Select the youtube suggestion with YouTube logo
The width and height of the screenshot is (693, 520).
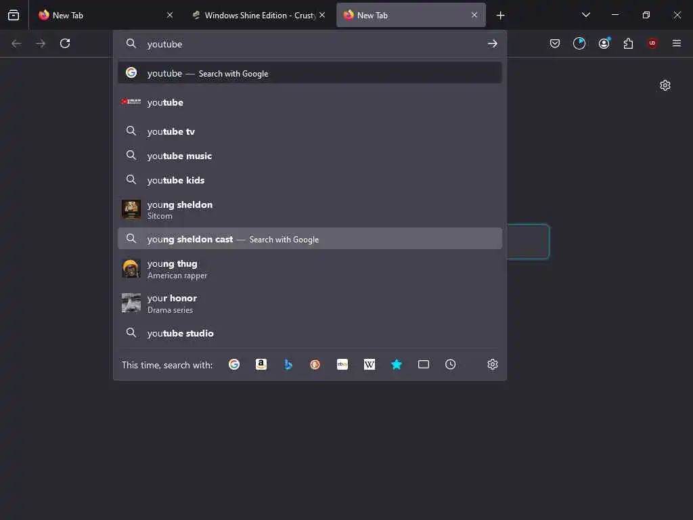[x=309, y=102]
